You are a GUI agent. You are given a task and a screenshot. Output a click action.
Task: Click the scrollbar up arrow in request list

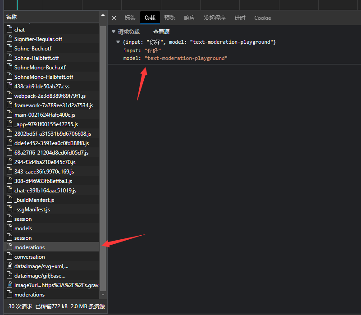click(x=103, y=15)
